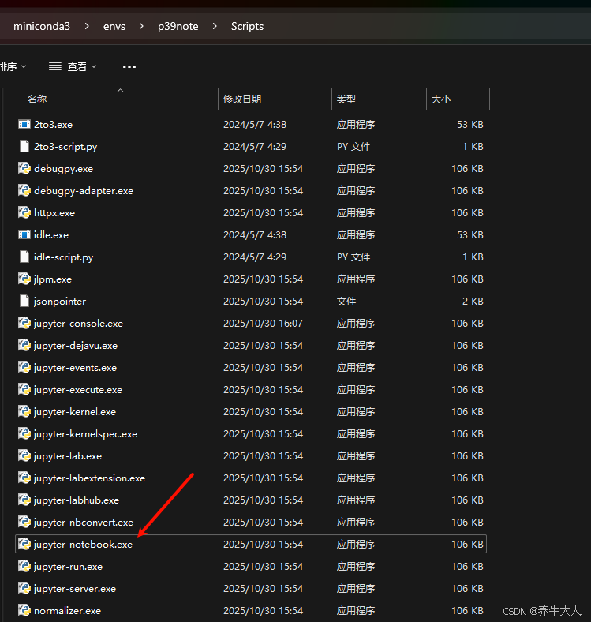Select the idle-script.py file icon
This screenshot has height=622, width=591.
(x=24, y=257)
